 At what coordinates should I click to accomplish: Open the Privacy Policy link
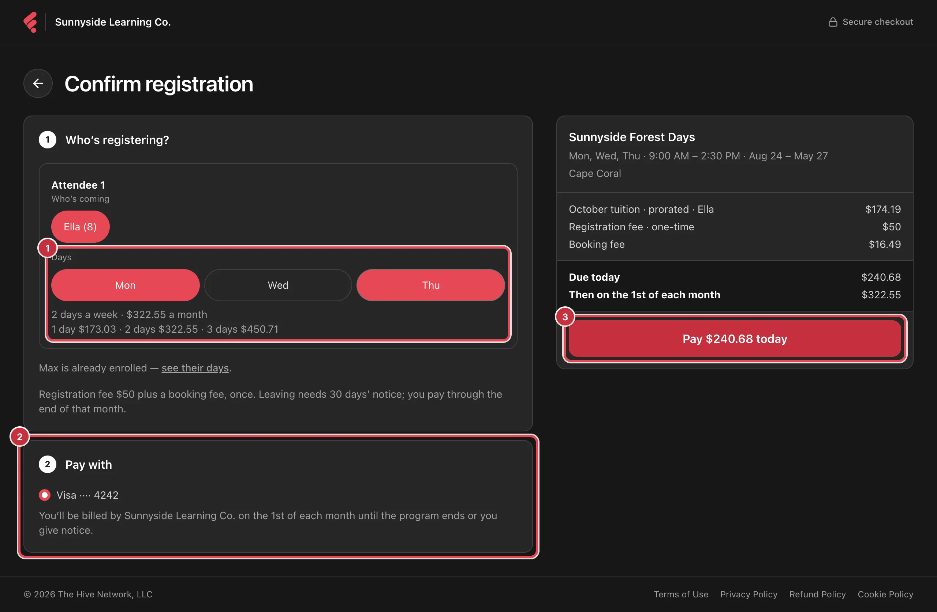tap(749, 594)
